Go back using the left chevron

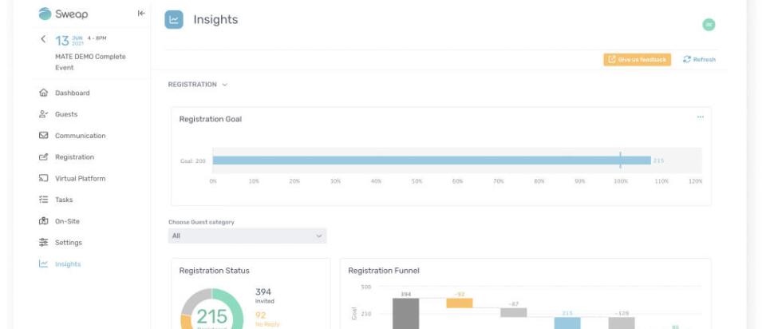(43, 39)
